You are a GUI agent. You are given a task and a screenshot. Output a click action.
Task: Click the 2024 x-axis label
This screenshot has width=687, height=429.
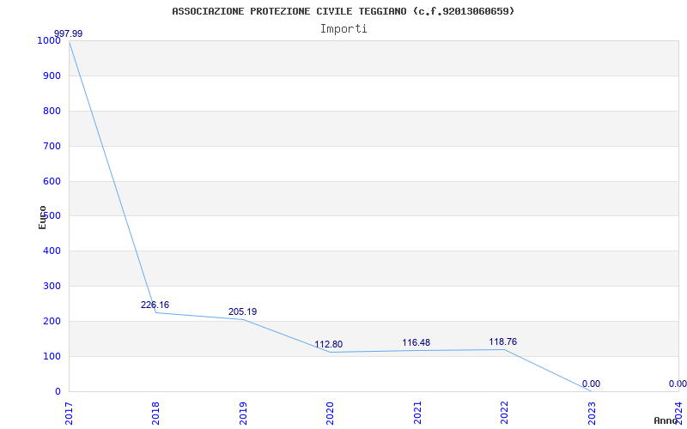678,414
